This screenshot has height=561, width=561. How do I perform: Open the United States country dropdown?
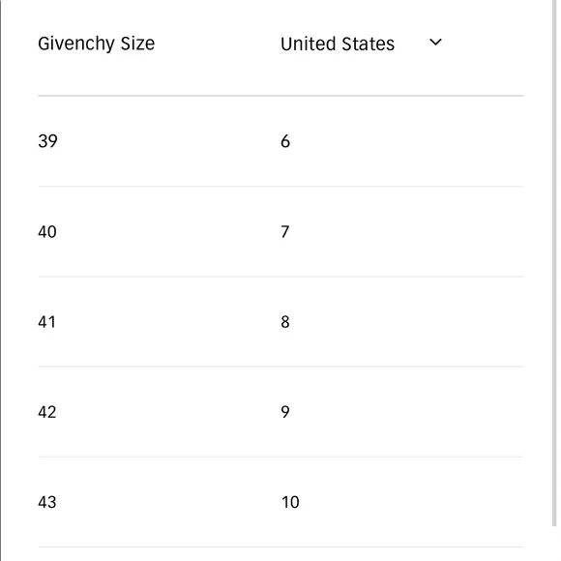click(x=362, y=44)
